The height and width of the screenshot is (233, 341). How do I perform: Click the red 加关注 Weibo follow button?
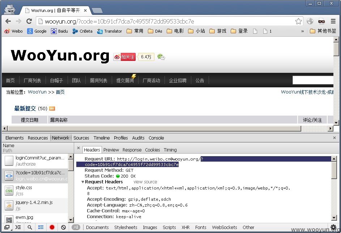click(125, 57)
